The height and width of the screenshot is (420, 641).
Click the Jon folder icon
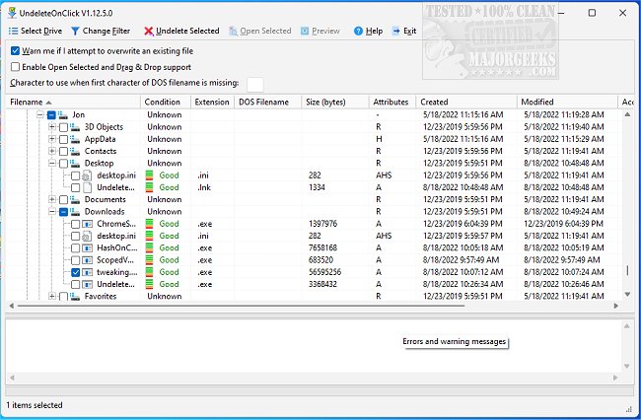62,114
